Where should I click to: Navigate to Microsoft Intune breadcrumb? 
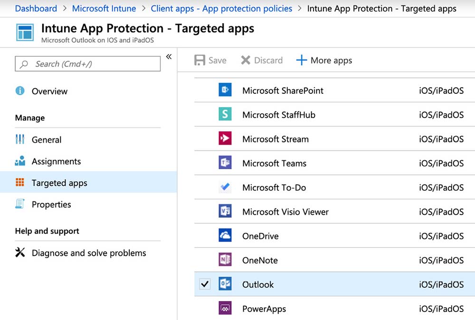pyautogui.click(x=104, y=9)
